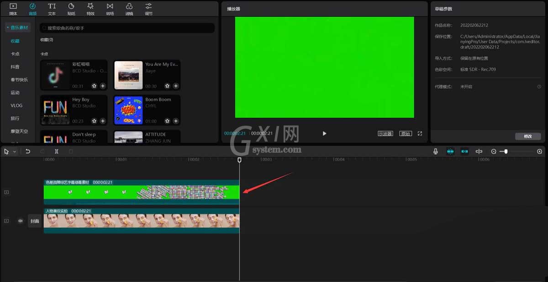
Task: Click the Don't sleep song title
Action: coord(84,134)
